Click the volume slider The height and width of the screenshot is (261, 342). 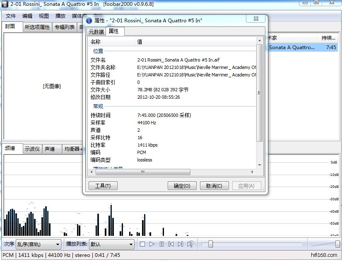click(x=326, y=244)
